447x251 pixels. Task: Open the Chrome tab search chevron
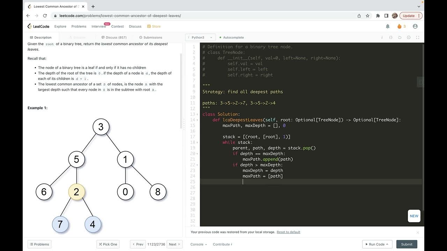pyautogui.click(x=419, y=6)
